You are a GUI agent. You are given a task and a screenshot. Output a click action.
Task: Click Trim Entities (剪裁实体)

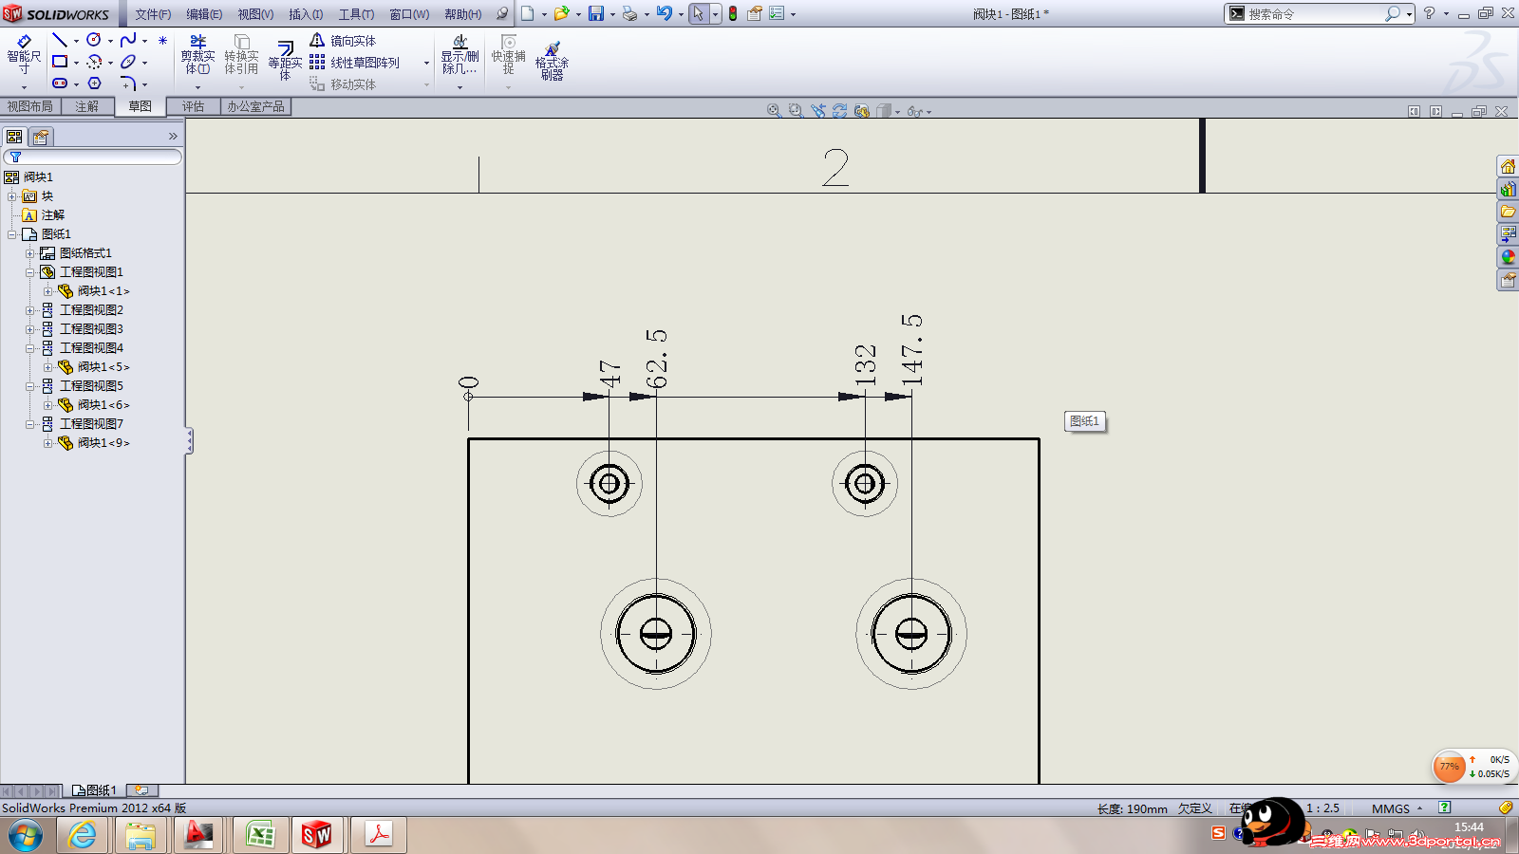tap(197, 55)
